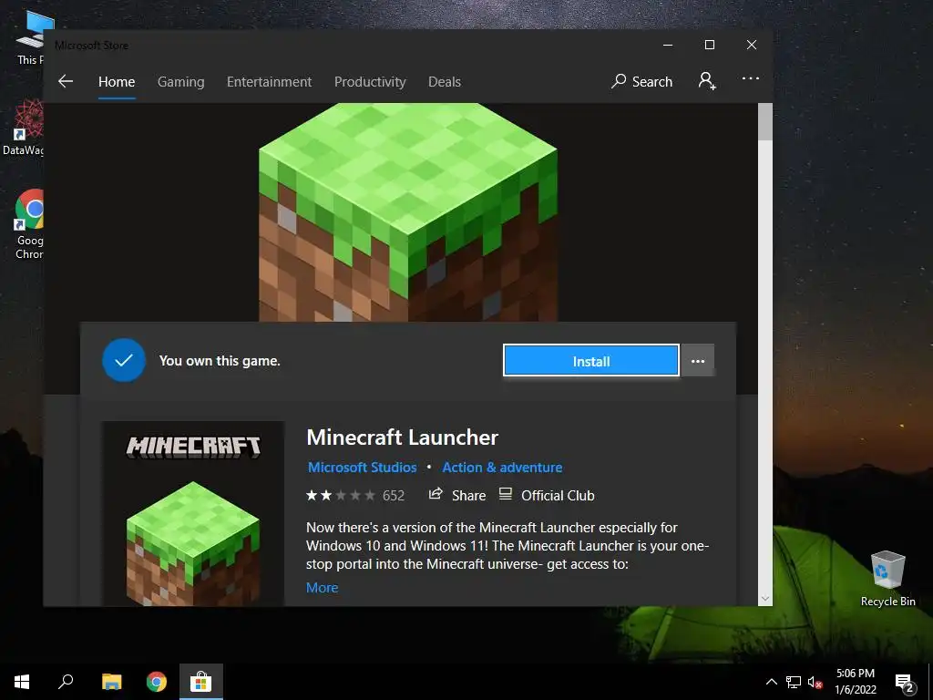Image resolution: width=933 pixels, height=700 pixels.
Task: Click the 'You own this game.' text
Action: pos(220,361)
